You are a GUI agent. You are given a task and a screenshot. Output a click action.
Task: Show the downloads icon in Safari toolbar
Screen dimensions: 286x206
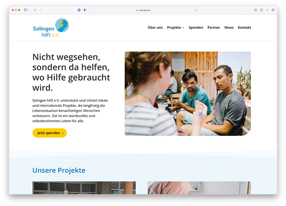pyautogui.click(x=256, y=10)
